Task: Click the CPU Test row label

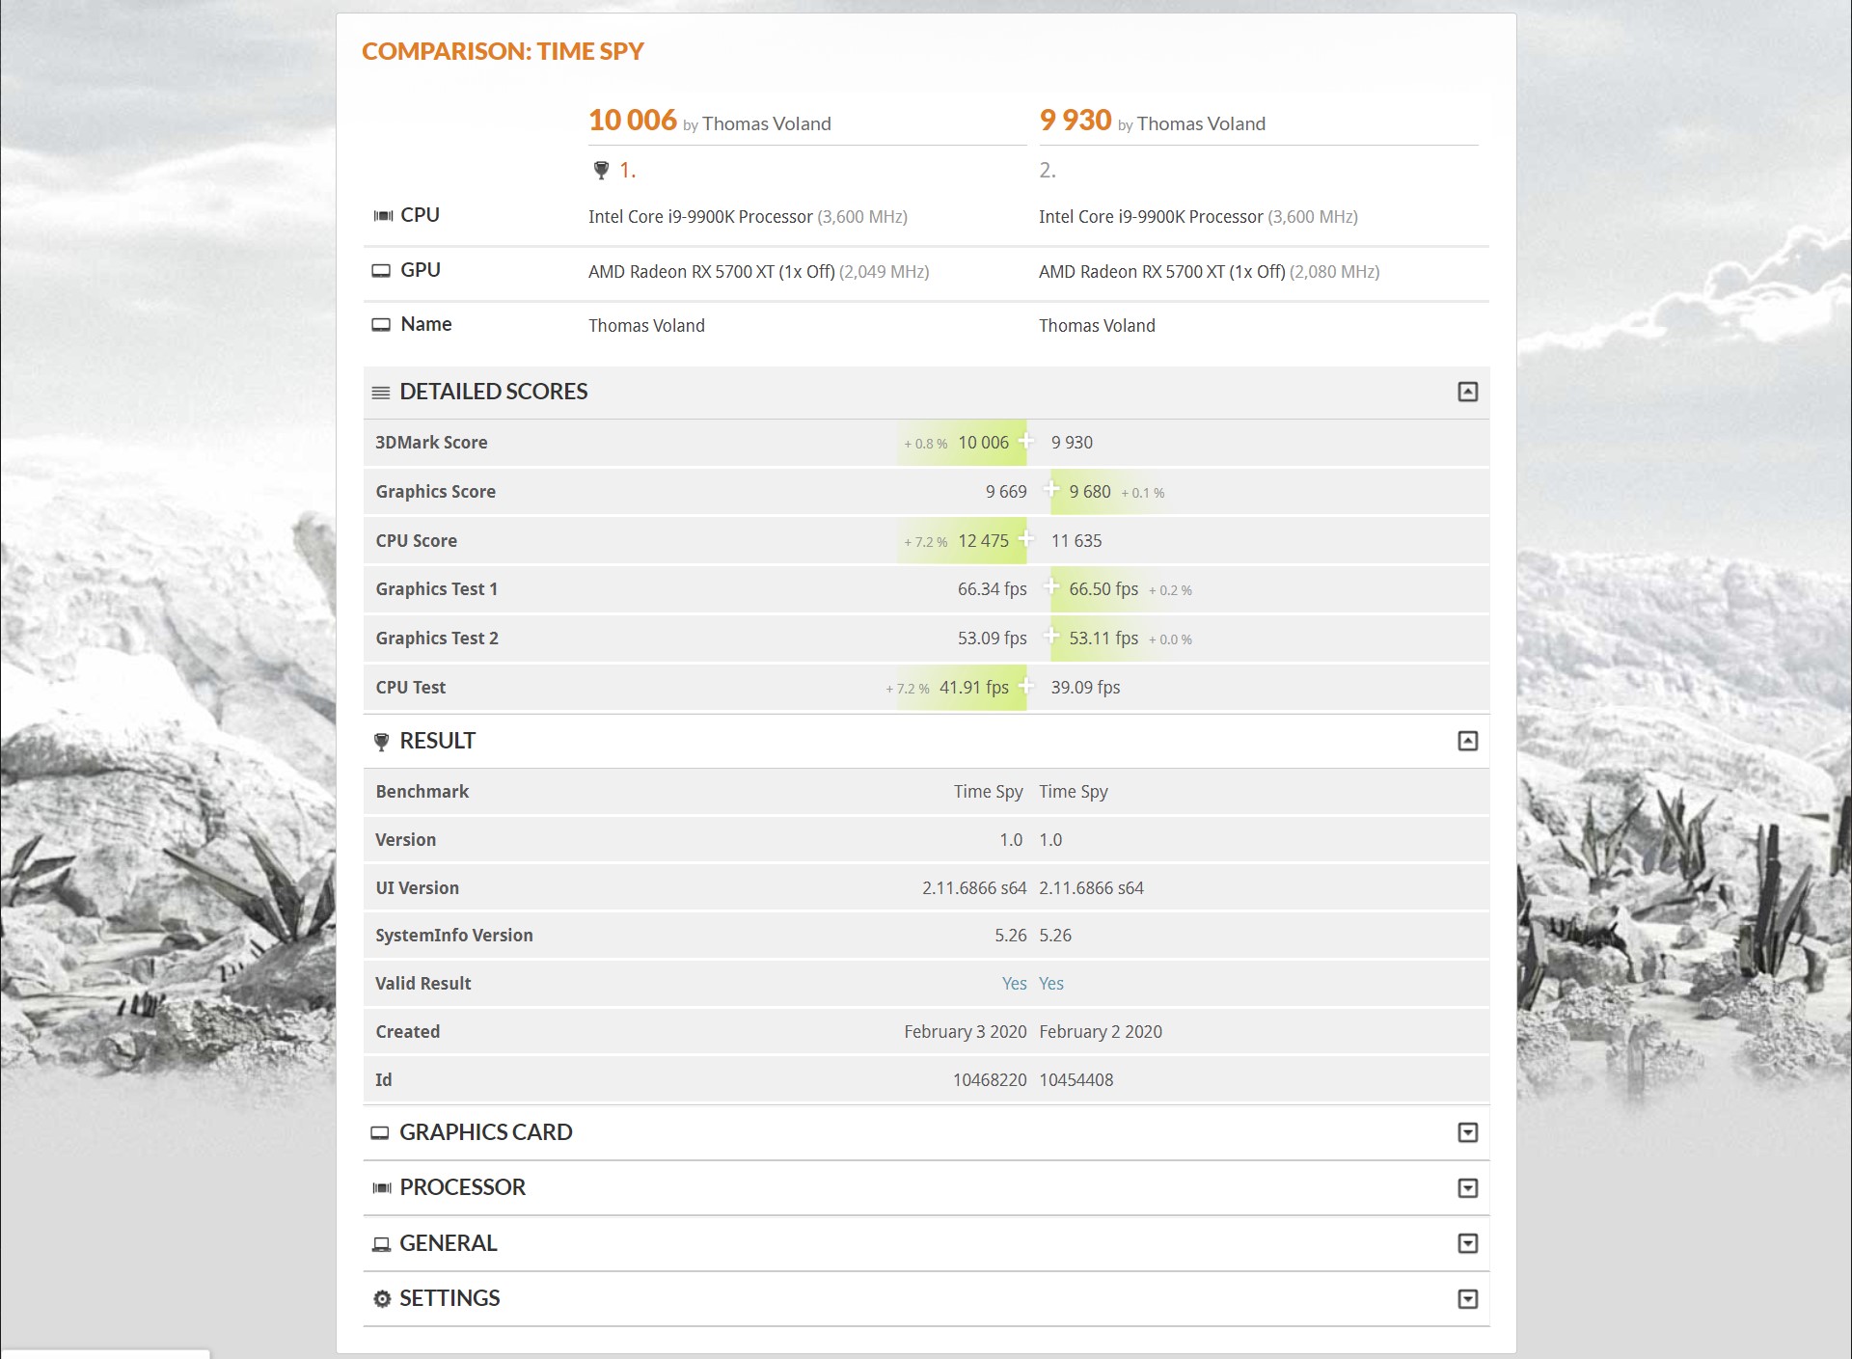Action: click(410, 688)
